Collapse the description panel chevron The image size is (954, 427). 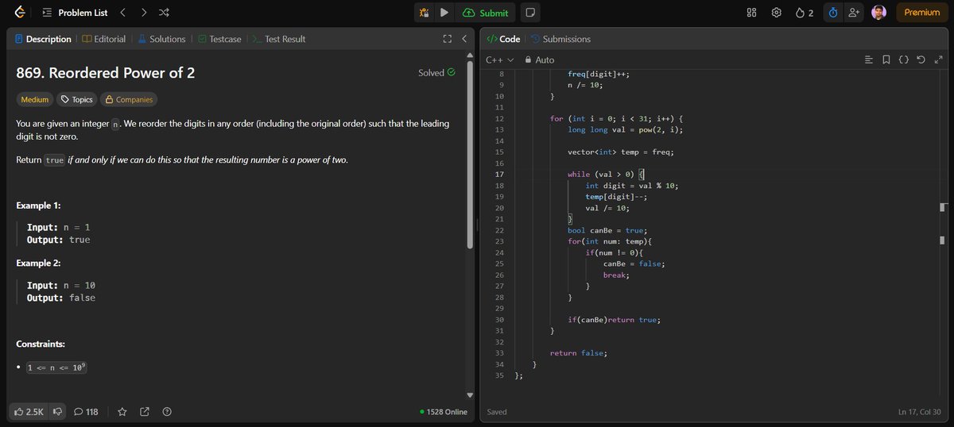(464, 39)
